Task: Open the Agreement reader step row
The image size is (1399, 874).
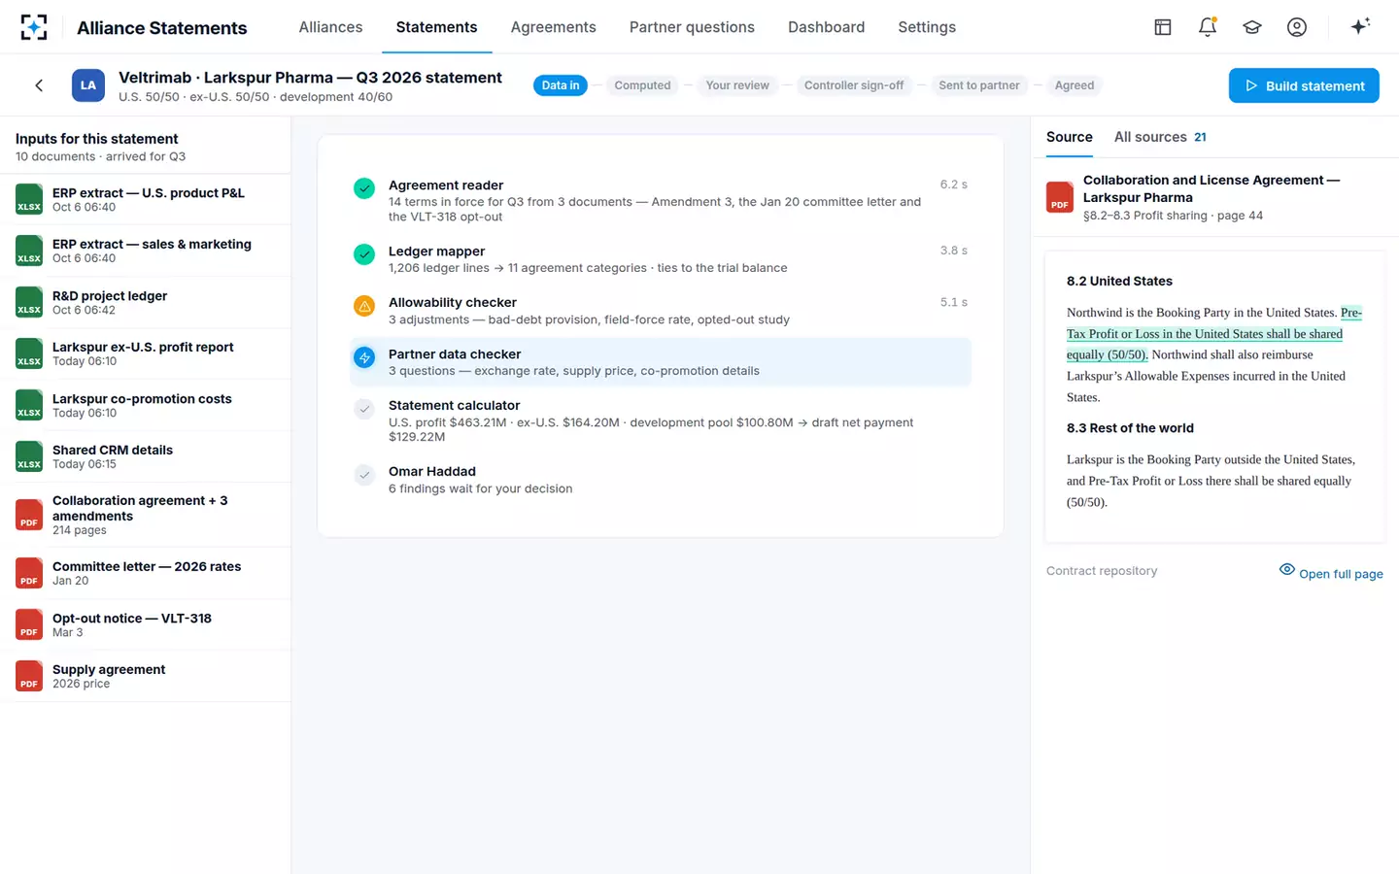Action: (661, 200)
